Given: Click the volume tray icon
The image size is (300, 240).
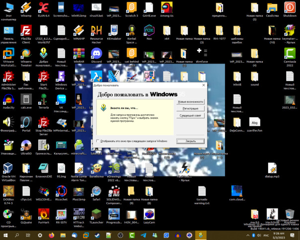Looking at the screenshot, I should (x=259, y=235).
